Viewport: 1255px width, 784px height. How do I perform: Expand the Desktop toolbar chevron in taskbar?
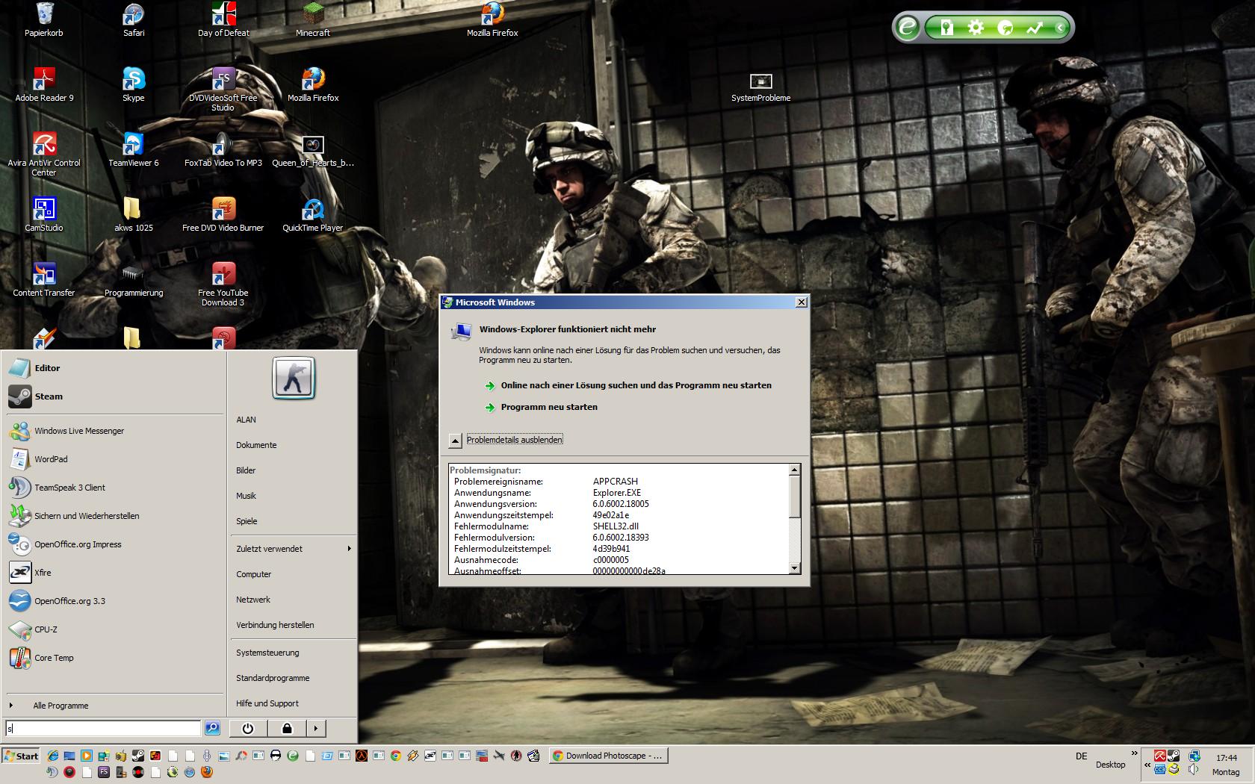tap(1135, 753)
